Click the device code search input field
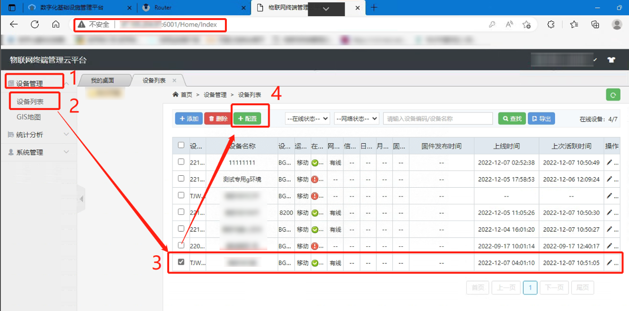 pos(437,119)
